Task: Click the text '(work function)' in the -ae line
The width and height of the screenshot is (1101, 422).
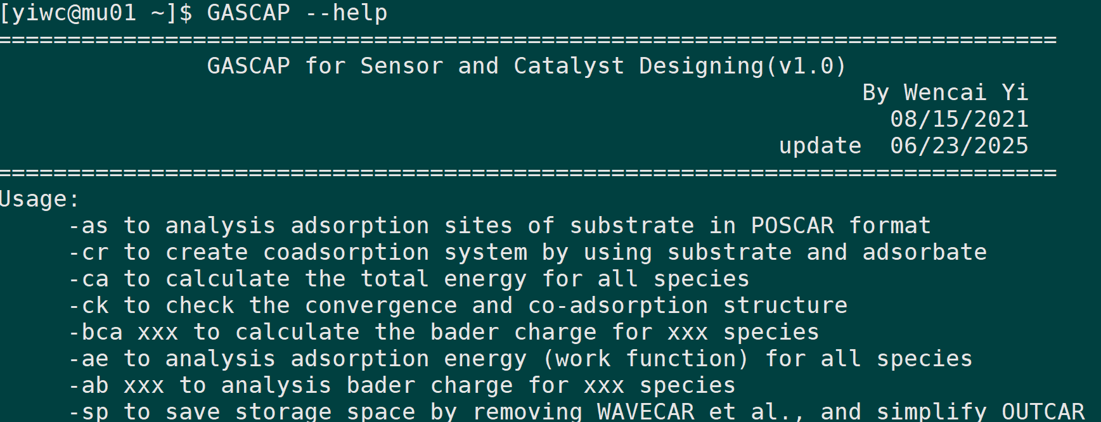Action: coord(645,359)
